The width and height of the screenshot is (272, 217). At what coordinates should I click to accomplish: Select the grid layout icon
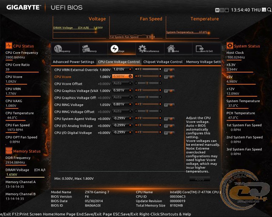point(222,10)
